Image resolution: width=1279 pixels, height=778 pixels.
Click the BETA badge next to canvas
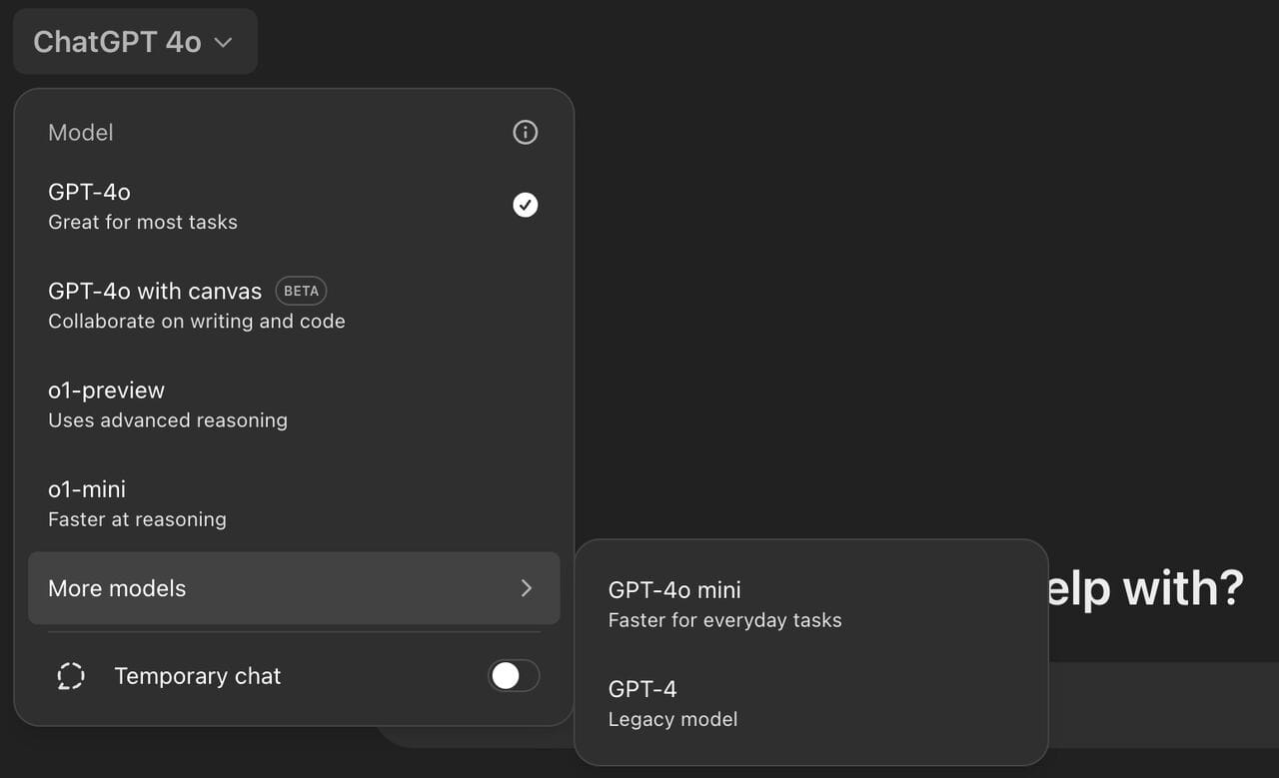pyautogui.click(x=301, y=291)
